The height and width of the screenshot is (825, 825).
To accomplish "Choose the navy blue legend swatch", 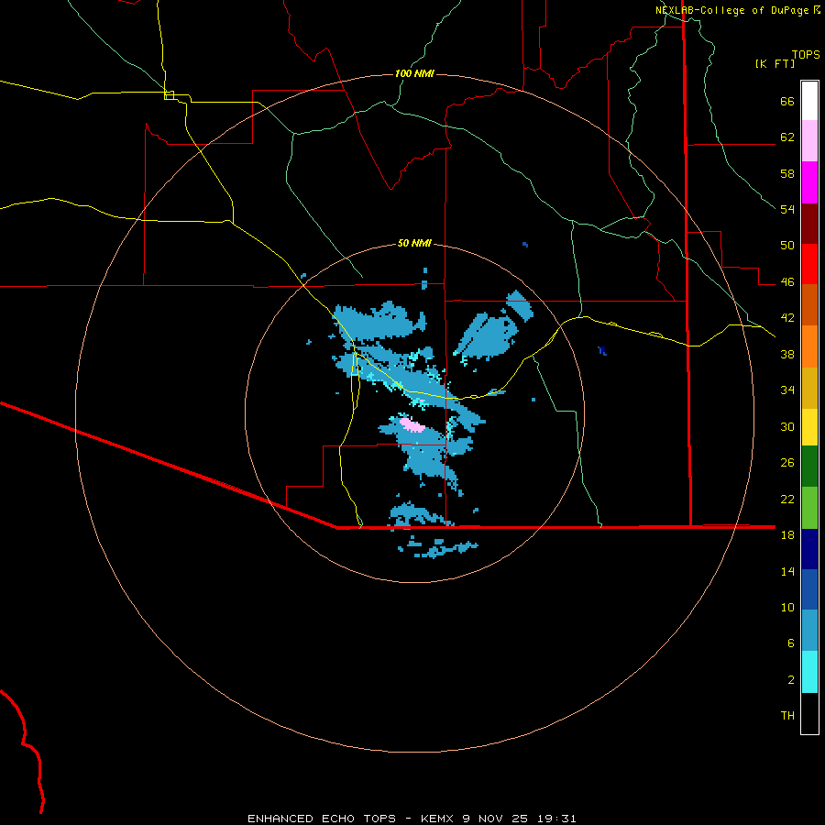I will tap(809, 549).
